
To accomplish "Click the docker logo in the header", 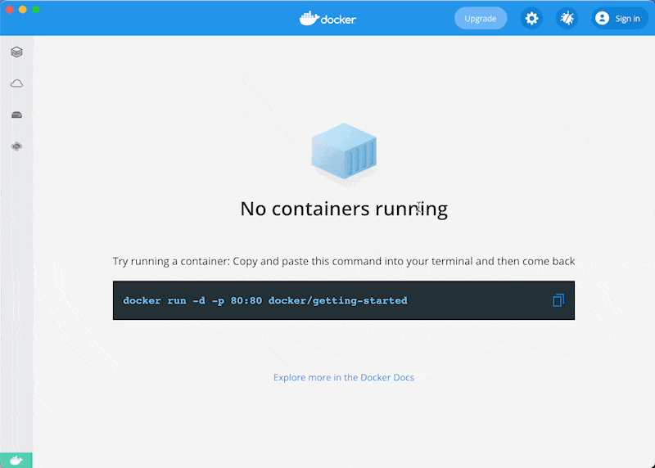I will point(328,19).
